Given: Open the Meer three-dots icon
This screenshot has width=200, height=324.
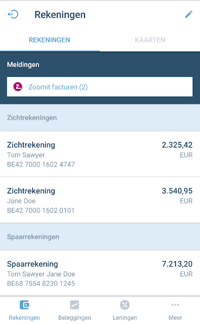Looking at the screenshot, I should click(x=175, y=305).
